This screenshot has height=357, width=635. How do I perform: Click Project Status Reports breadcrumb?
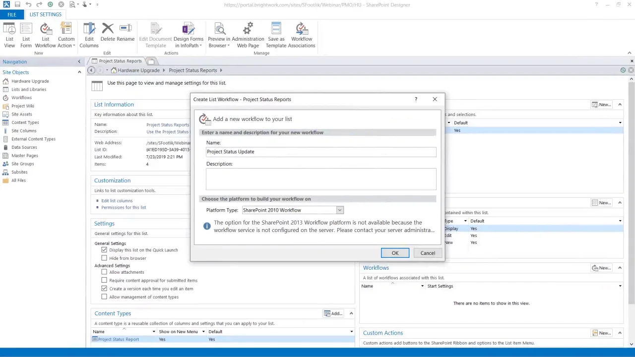coord(192,70)
